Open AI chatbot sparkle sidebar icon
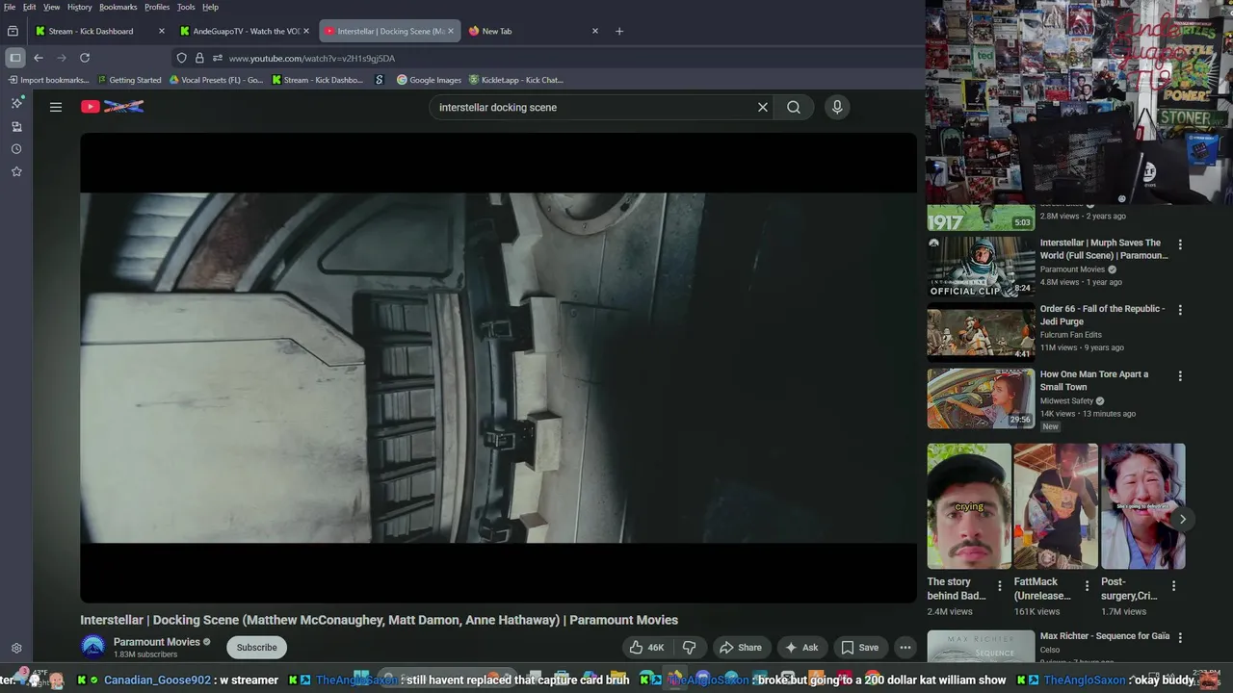This screenshot has height=693, width=1233. (x=16, y=102)
